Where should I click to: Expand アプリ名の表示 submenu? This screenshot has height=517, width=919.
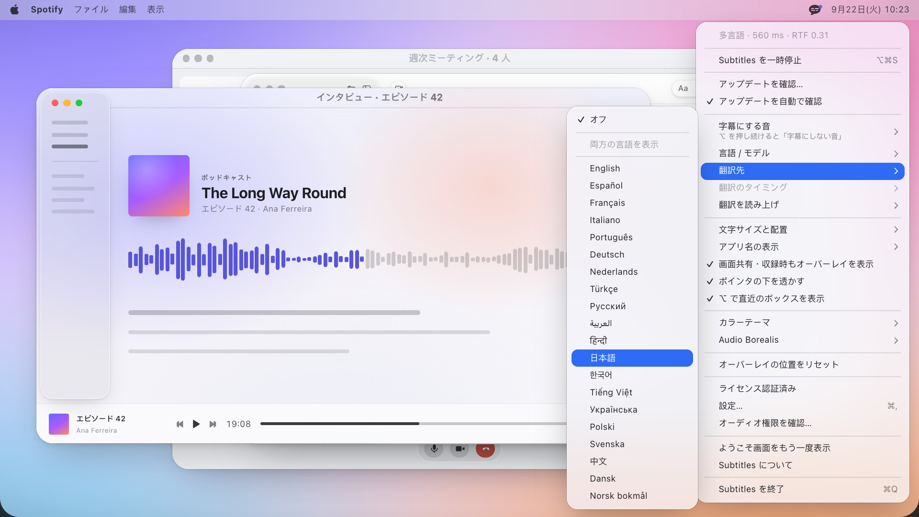[803, 247]
